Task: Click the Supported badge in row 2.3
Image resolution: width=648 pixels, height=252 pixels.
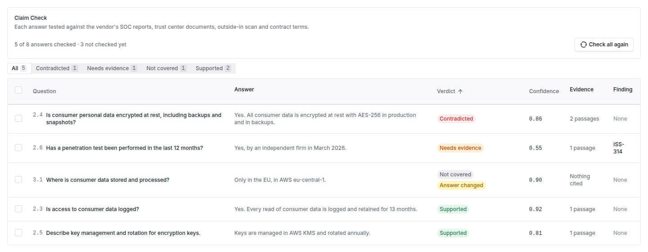Action: pyautogui.click(x=453, y=209)
